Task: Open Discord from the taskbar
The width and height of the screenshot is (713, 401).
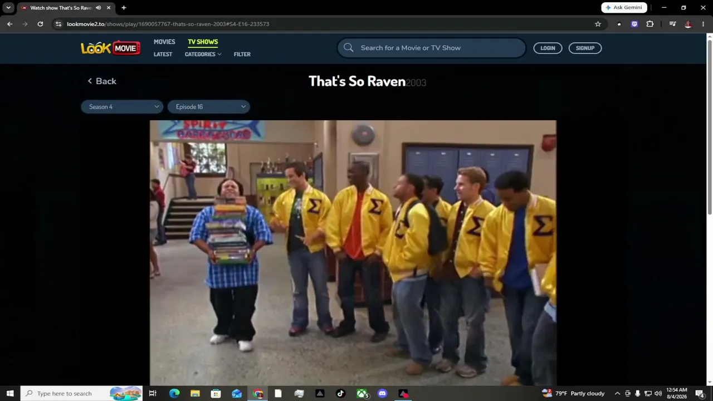Action: (x=382, y=394)
